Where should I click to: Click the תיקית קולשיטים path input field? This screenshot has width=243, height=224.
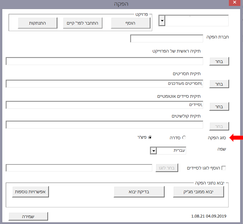104,125
